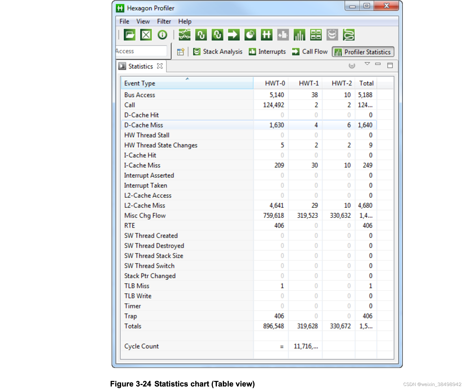The image size is (465, 389).
Task: Select the Trap row
Action: 249,316
